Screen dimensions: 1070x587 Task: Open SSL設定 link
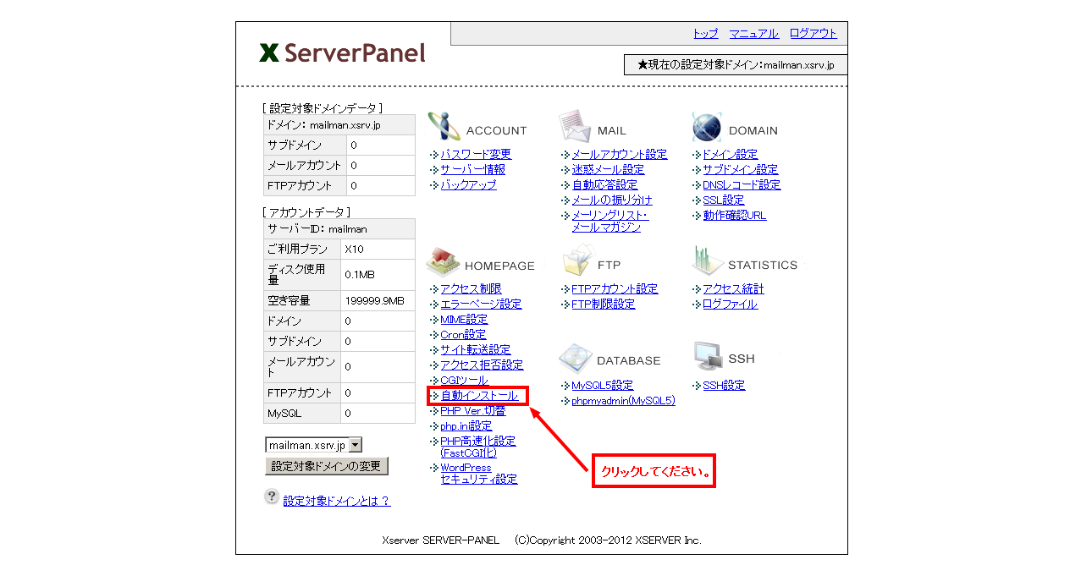(724, 200)
